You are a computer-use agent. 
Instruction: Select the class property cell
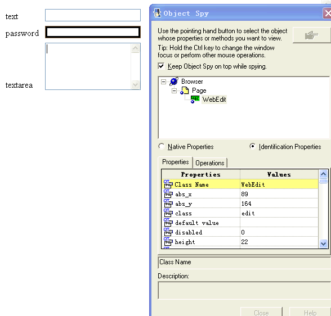pos(201,213)
